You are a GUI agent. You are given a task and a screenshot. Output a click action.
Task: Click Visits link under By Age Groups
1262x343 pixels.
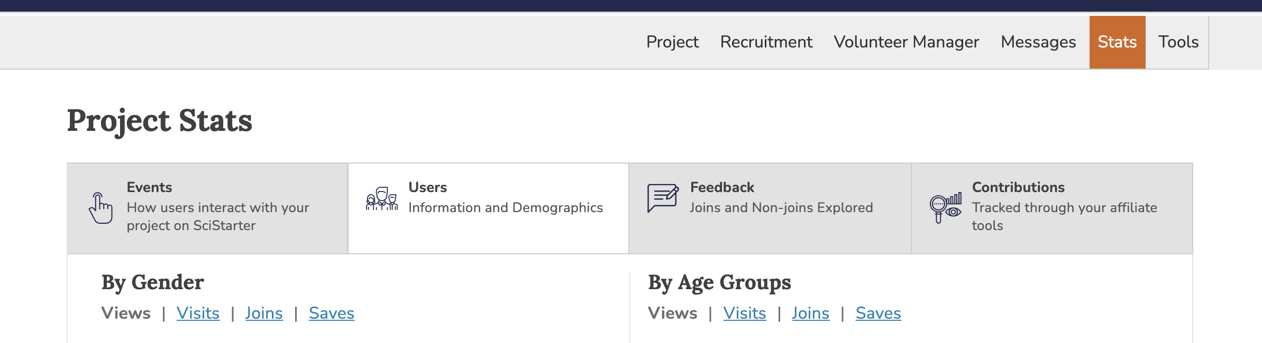click(745, 313)
